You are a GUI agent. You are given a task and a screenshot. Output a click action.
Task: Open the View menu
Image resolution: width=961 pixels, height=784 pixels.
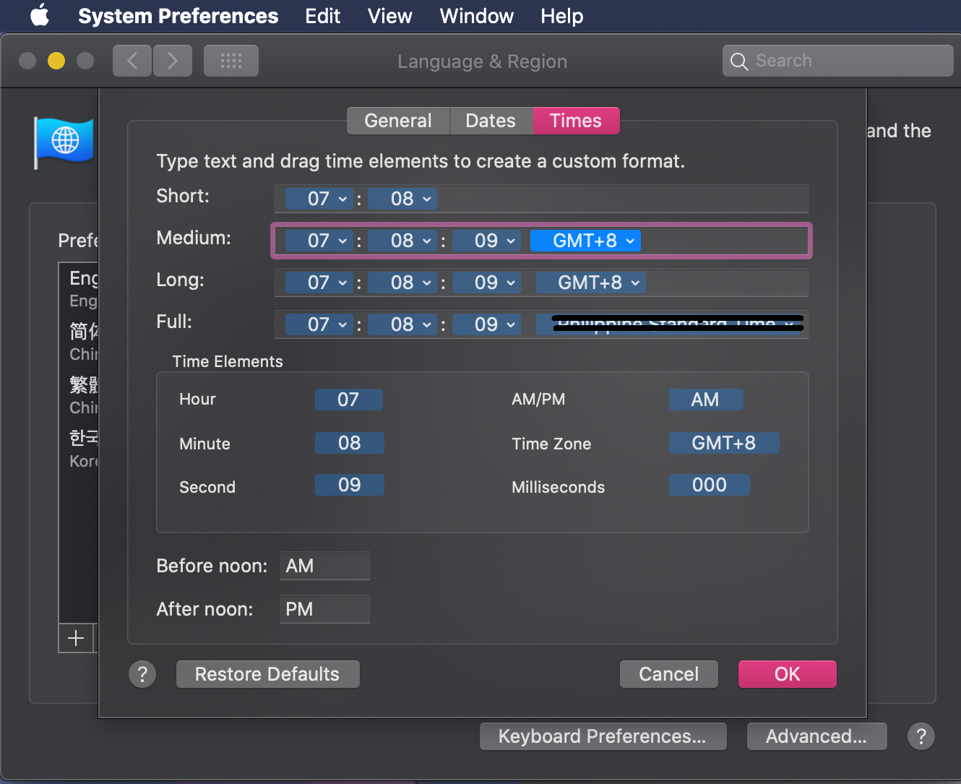(389, 16)
